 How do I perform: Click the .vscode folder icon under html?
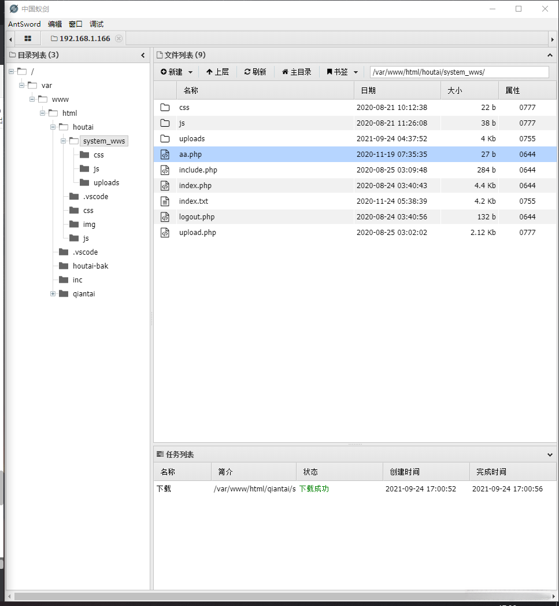64,252
